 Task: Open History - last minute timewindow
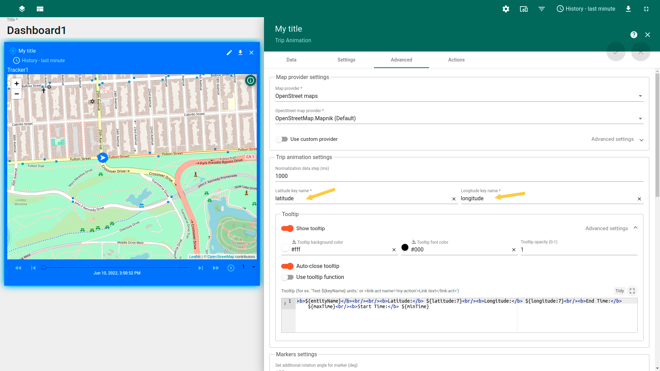click(586, 9)
